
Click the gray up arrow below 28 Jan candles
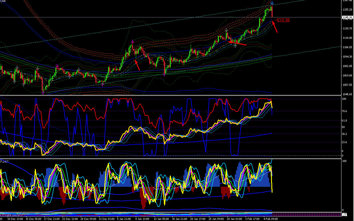point(235,46)
